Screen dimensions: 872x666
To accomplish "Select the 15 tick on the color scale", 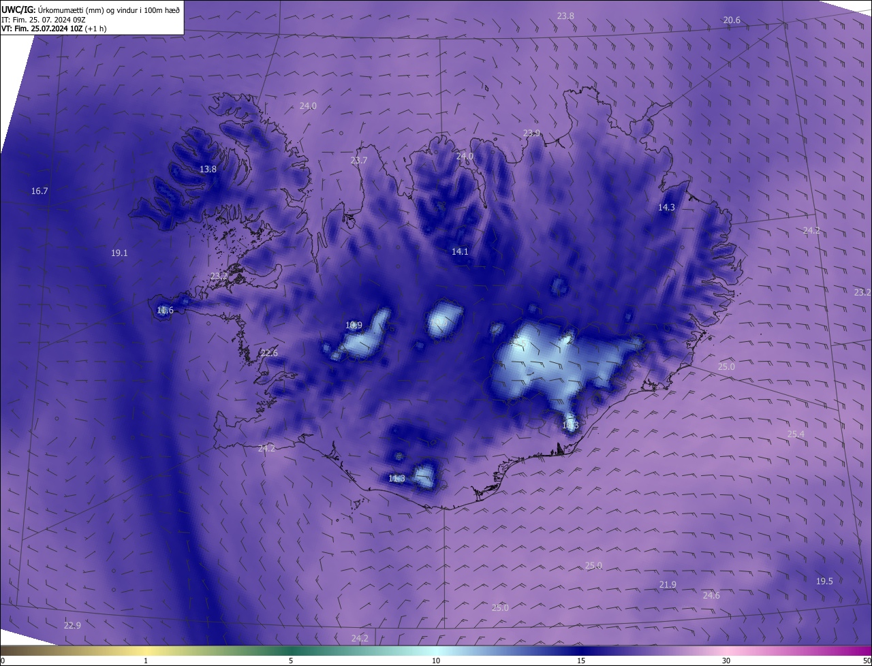I will [581, 661].
